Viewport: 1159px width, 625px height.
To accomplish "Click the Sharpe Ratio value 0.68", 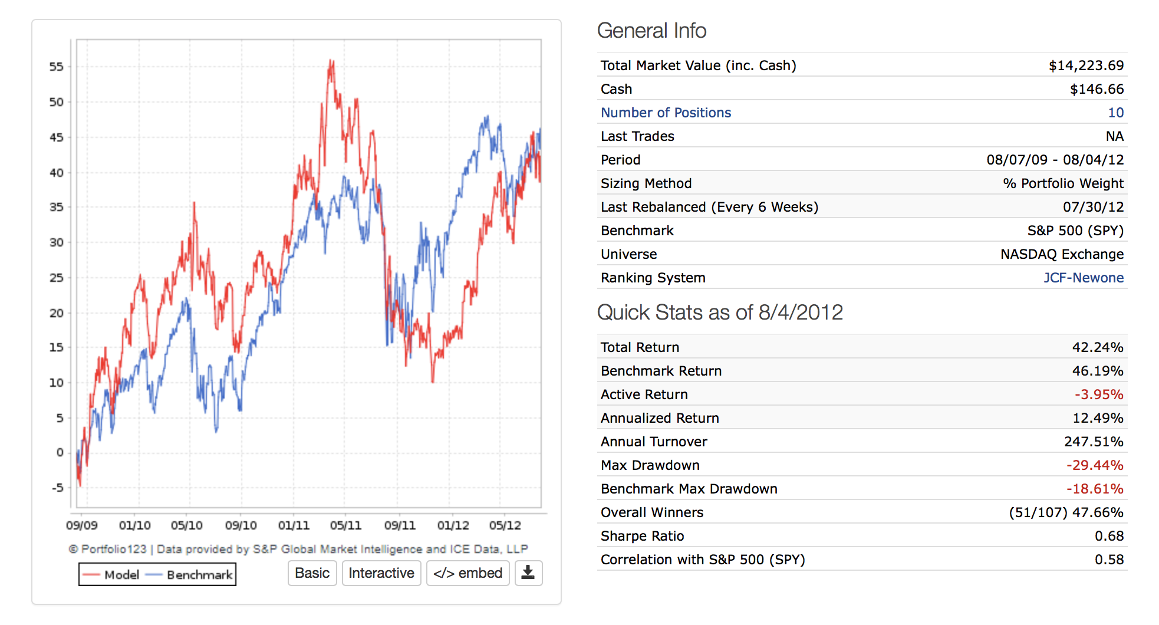I will tap(1109, 536).
